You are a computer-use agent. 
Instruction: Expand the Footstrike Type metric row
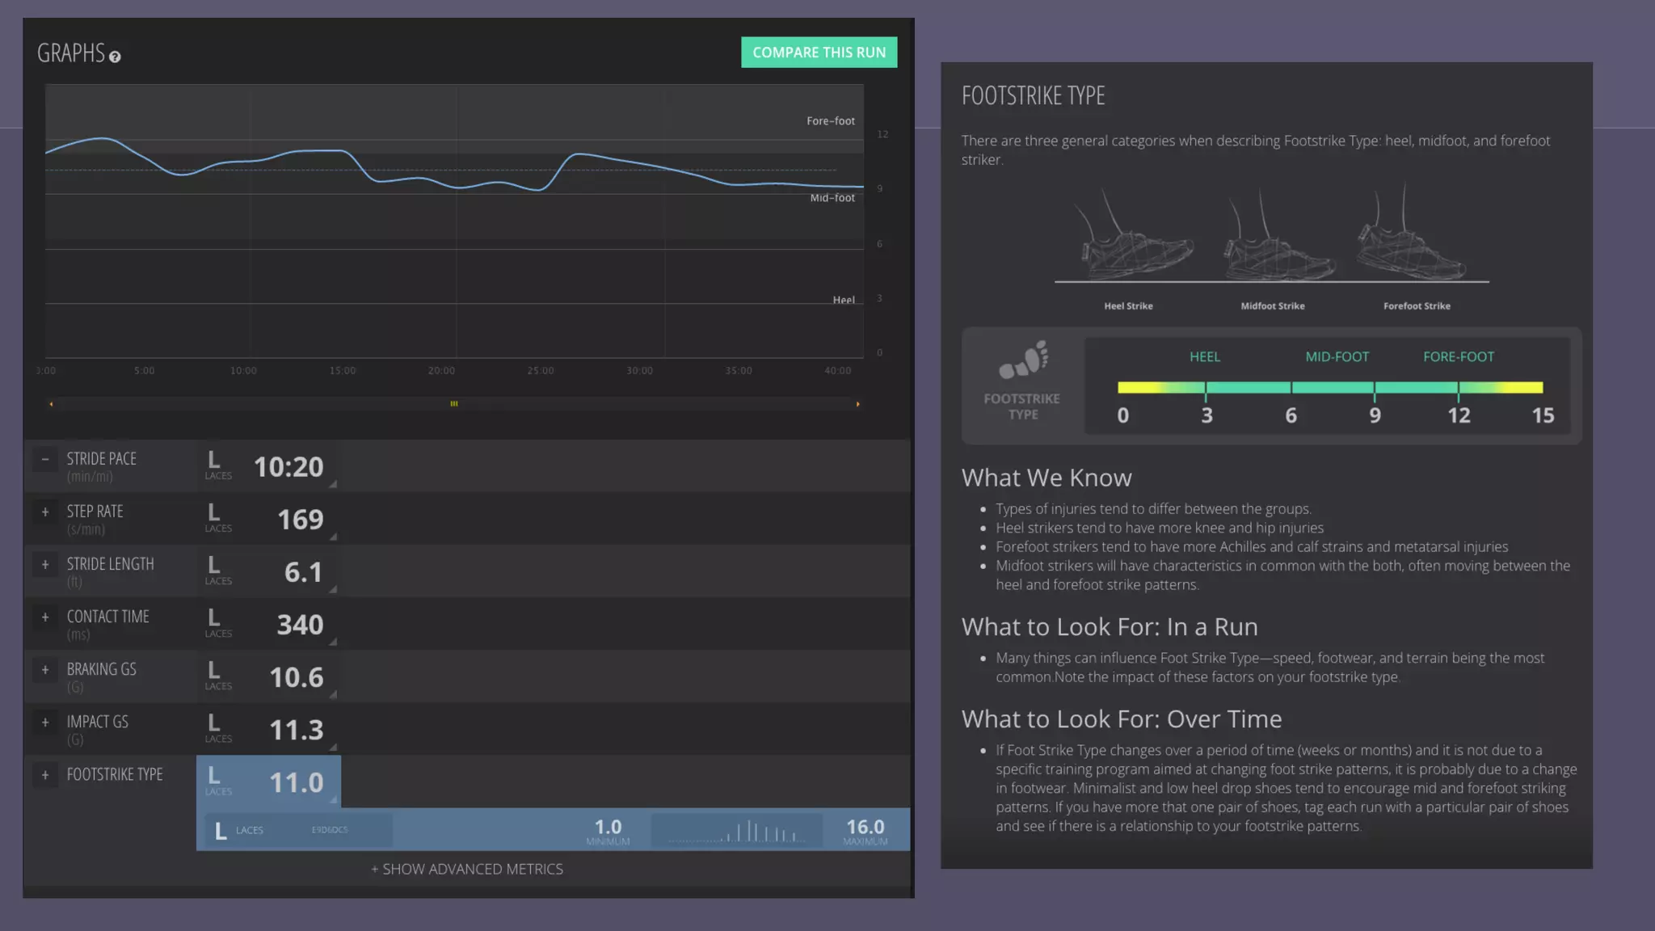(45, 774)
